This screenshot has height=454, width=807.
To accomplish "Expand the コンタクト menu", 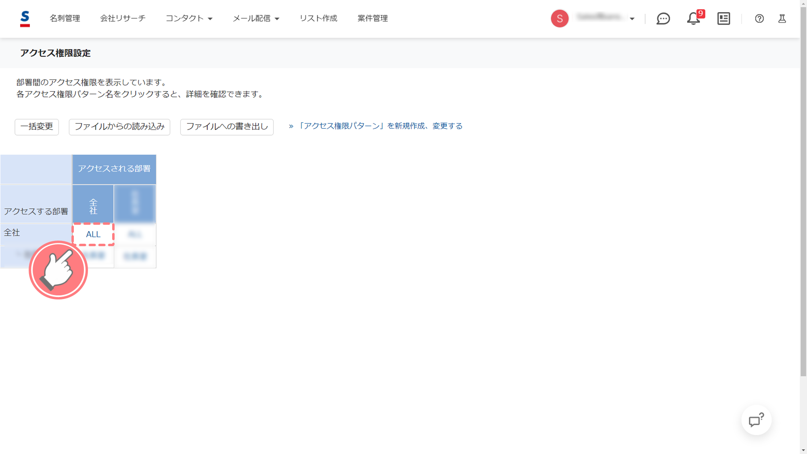I will point(189,19).
